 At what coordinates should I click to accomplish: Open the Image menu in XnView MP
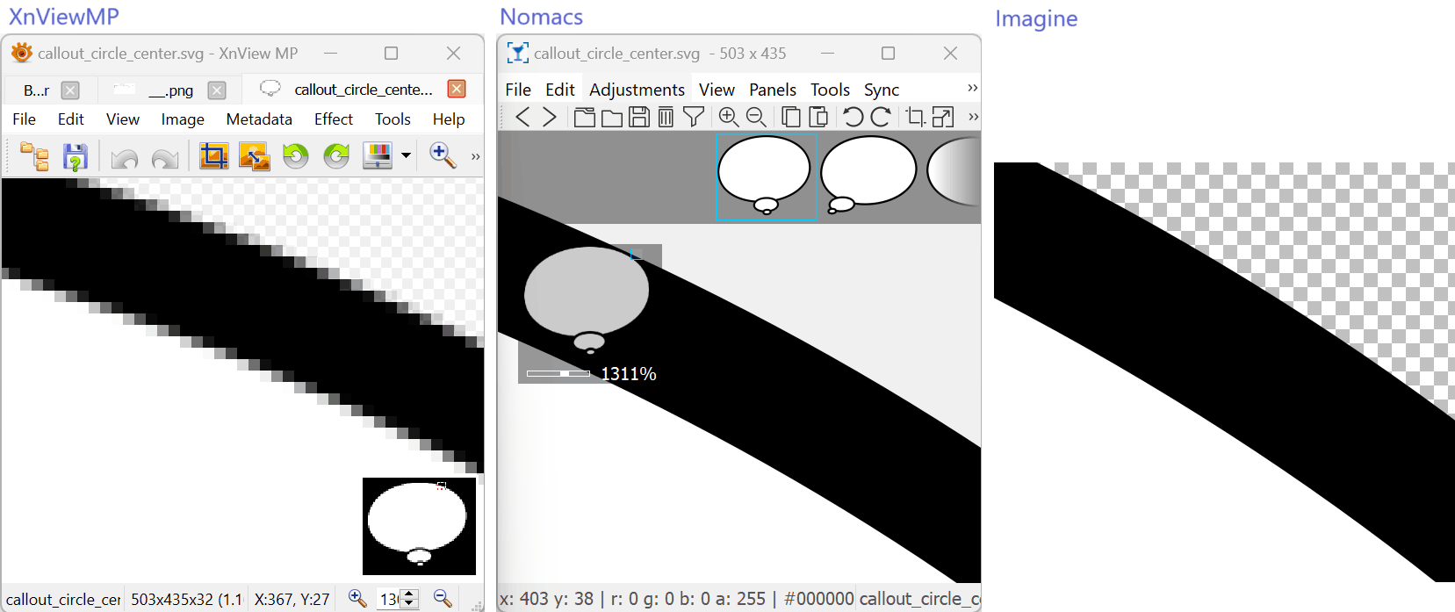coord(183,119)
